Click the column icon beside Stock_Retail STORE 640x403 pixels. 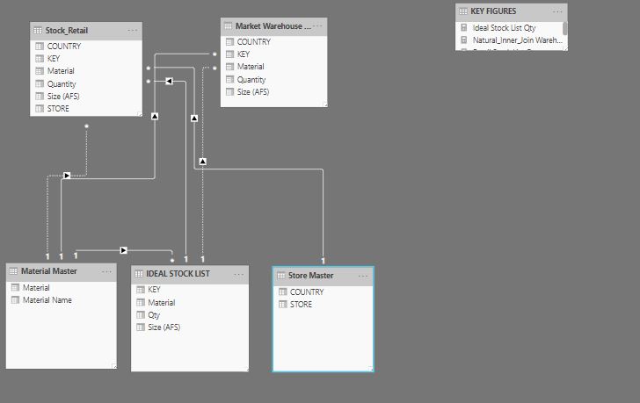tap(40, 108)
